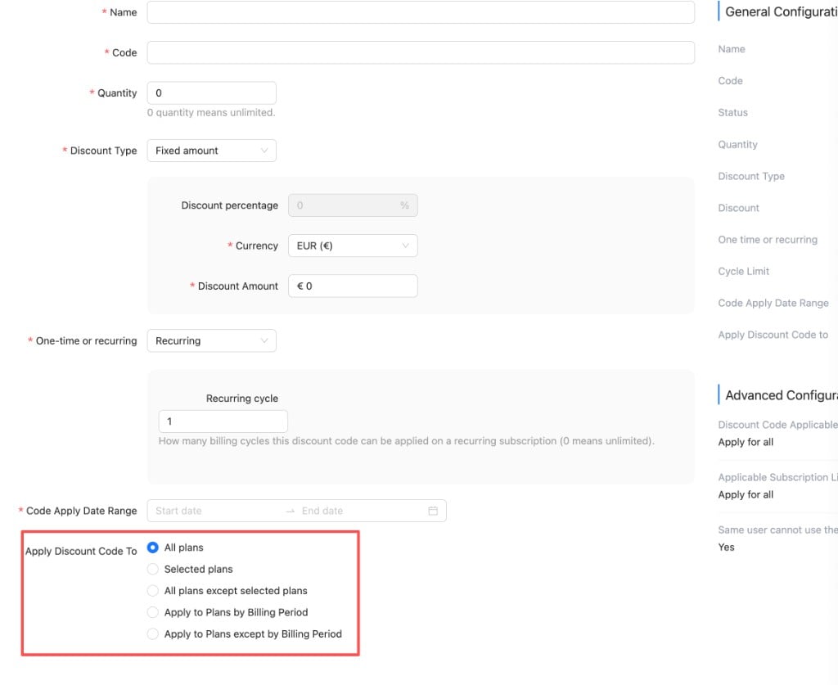Screen dimensions: 838x685
Task: Open the One-time or recurring dropdown
Action: tap(212, 341)
